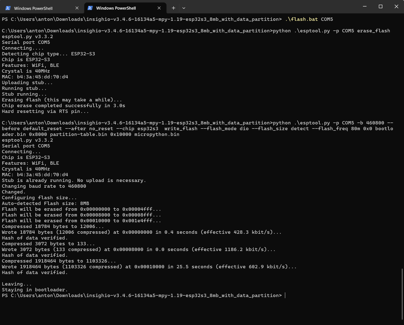
Task: Close the active Windows PowerShell tab
Action: pyautogui.click(x=159, y=8)
